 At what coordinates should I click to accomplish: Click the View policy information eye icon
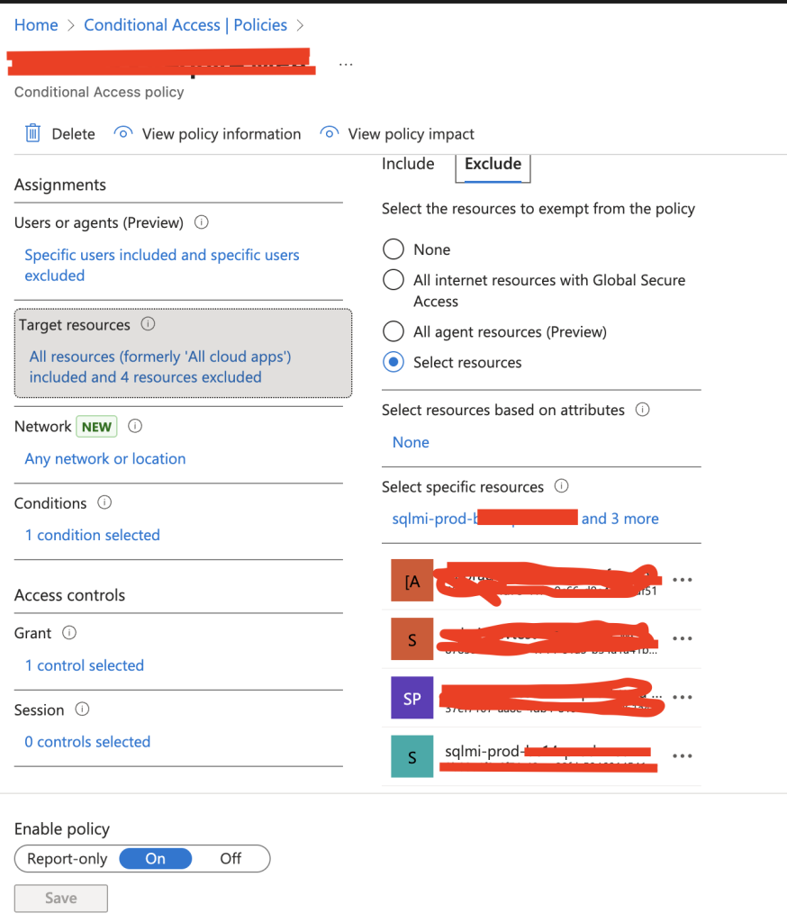123,134
